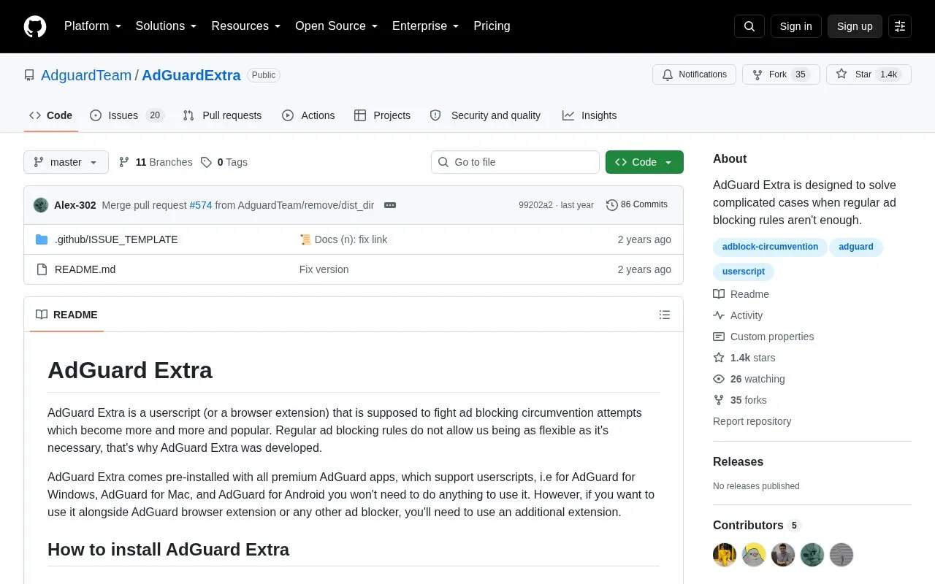Open the .github/ISSUE_TEMPLATE folder
Viewport: 935px width, 584px height.
[x=116, y=239]
